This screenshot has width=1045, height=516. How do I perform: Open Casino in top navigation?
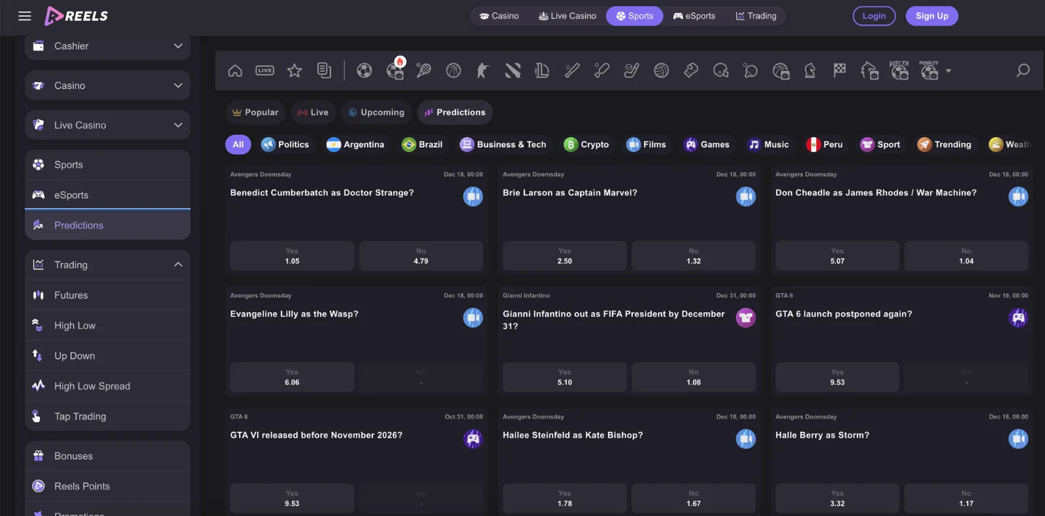point(500,16)
